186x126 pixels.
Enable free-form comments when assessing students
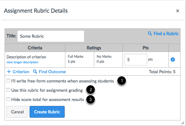[x=8, y=81]
